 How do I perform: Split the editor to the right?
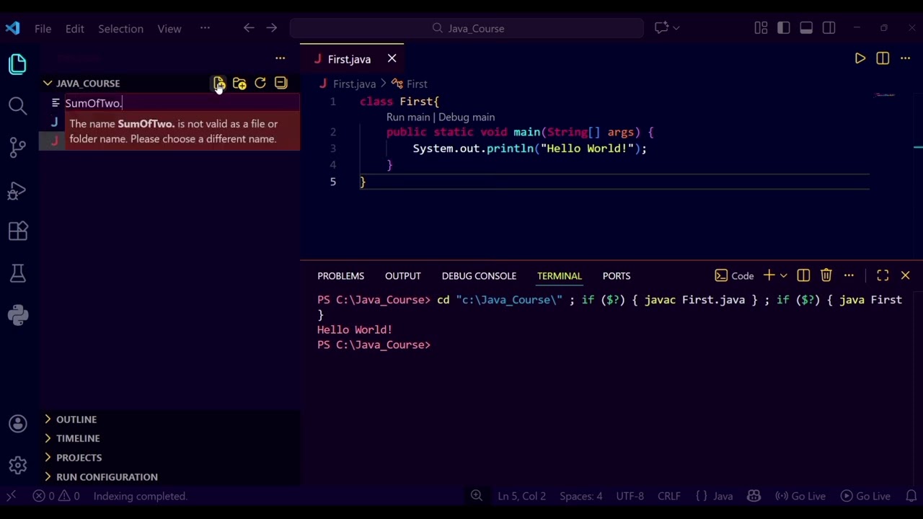pyautogui.click(x=883, y=58)
